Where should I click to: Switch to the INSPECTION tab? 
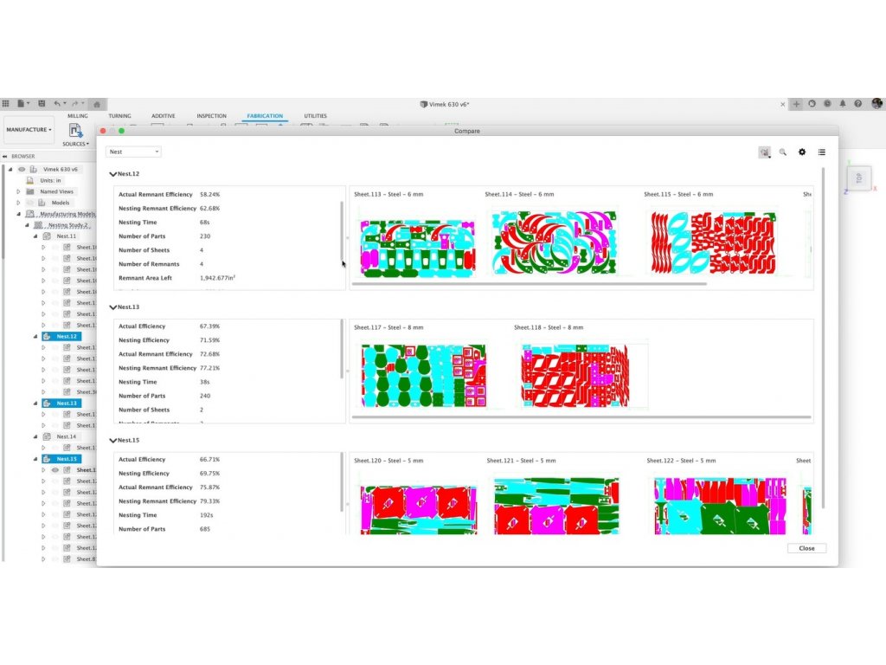[x=211, y=116]
